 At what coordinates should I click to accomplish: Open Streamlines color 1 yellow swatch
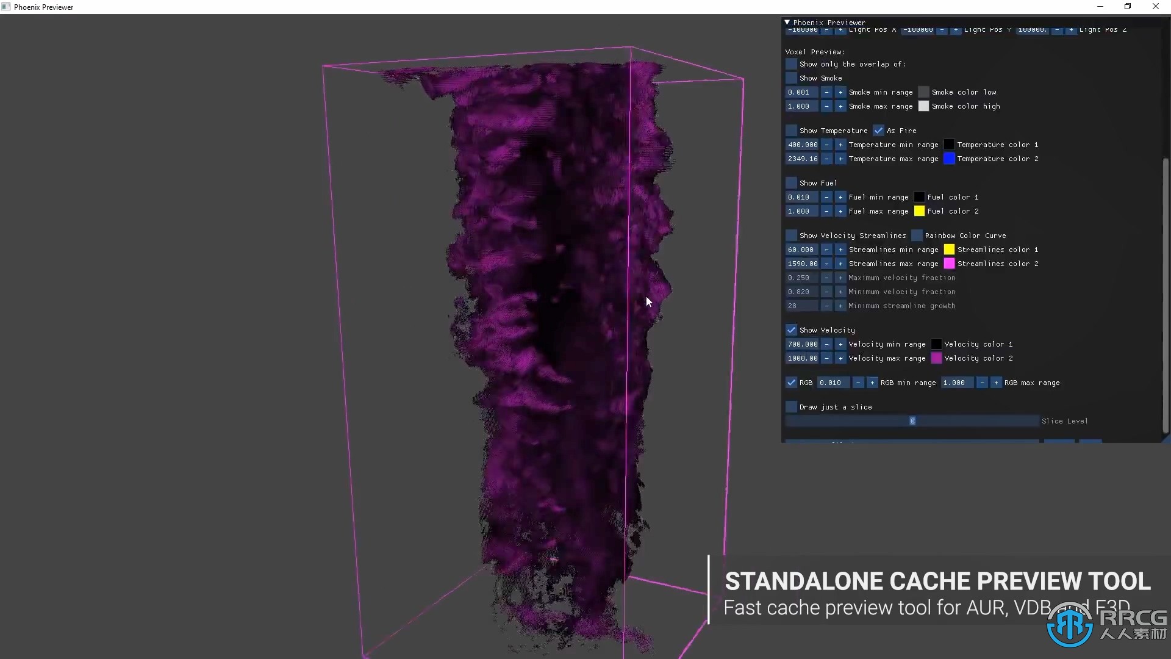(949, 250)
